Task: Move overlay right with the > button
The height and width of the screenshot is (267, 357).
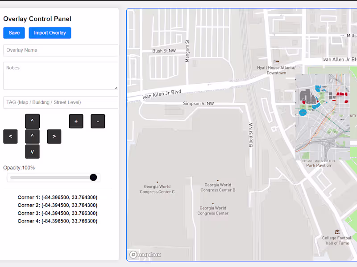Action: click(x=54, y=136)
